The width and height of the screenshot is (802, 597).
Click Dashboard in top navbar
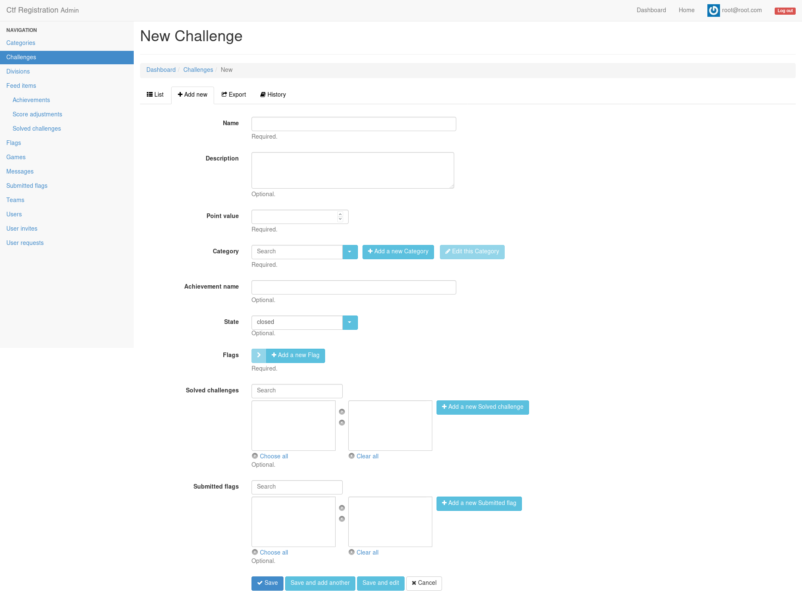click(x=651, y=10)
